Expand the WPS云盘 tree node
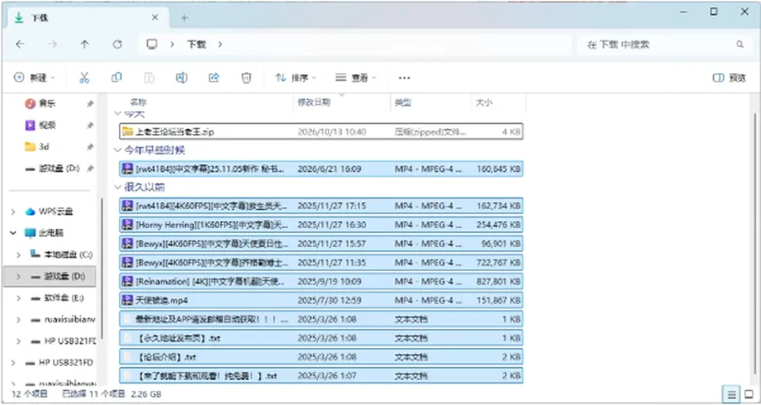 pos(13,212)
